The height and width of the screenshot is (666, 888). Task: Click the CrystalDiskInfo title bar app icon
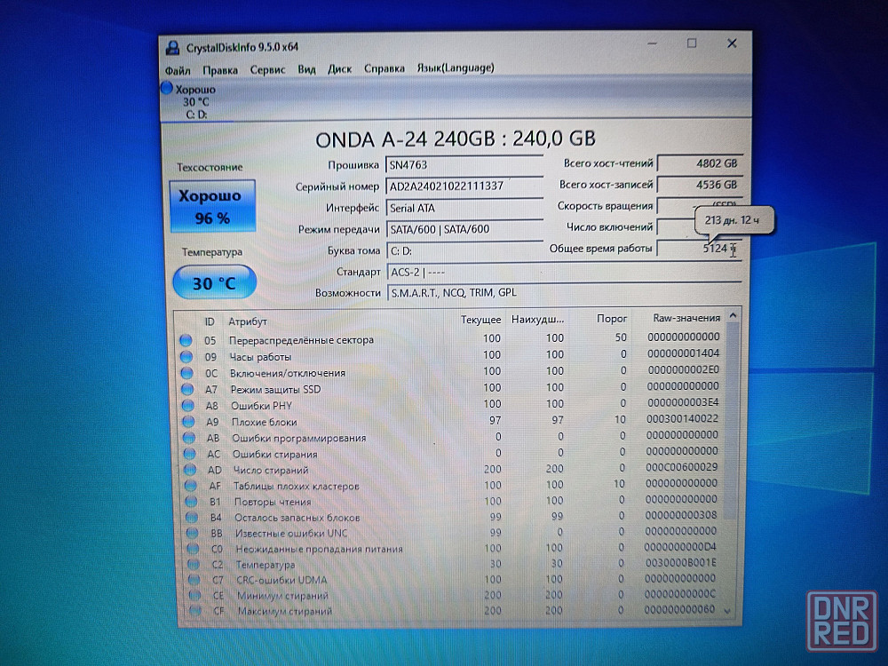(x=173, y=48)
